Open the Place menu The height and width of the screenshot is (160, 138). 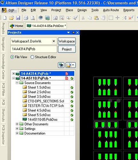coord(69,10)
